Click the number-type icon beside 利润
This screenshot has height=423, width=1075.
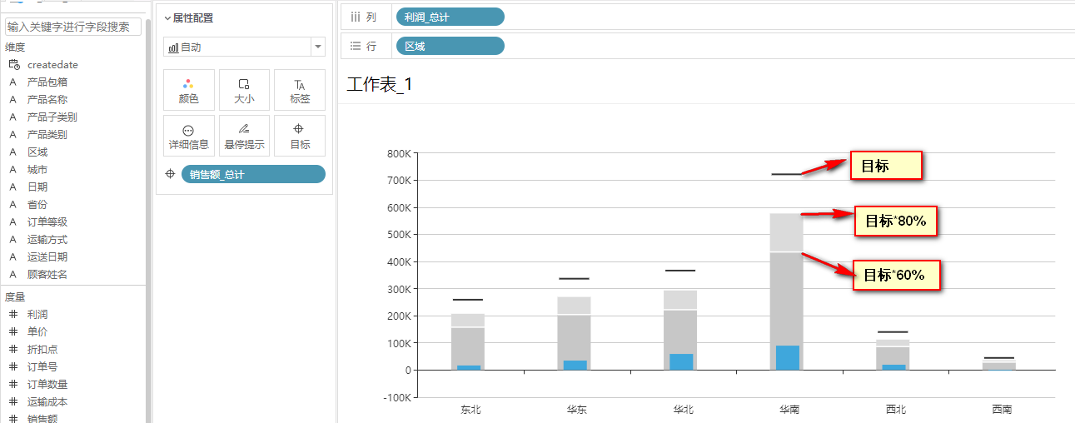[x=13, y=314]
